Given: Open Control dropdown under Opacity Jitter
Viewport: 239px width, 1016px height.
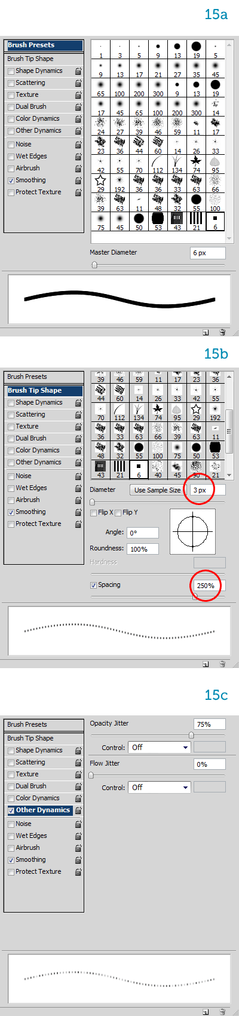Looking at the screenshot, I should tap(159, 747).
